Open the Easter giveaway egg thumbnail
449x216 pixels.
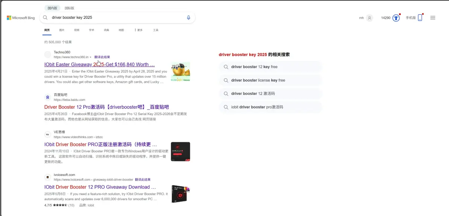pos(180,72)
